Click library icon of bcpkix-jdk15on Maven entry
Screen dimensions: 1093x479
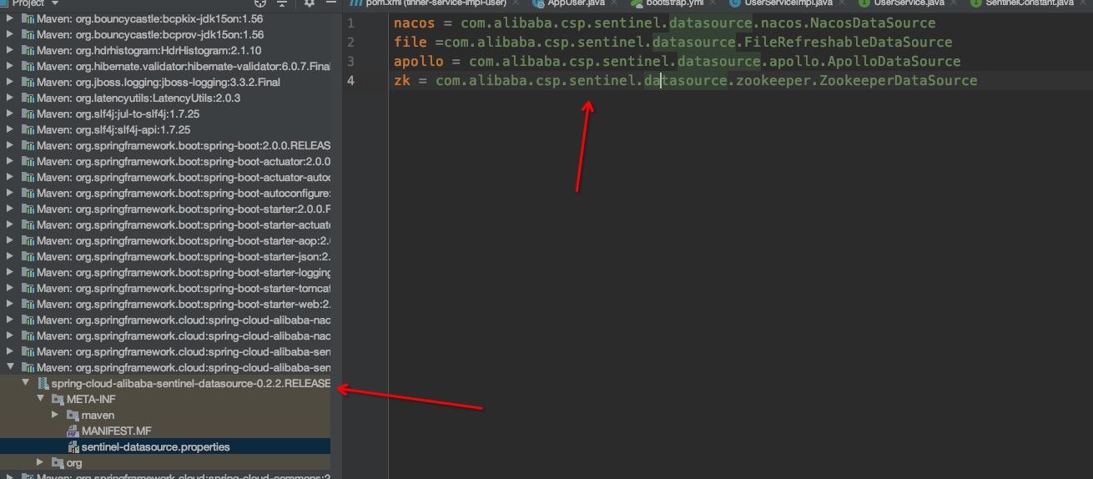(28, 19)
